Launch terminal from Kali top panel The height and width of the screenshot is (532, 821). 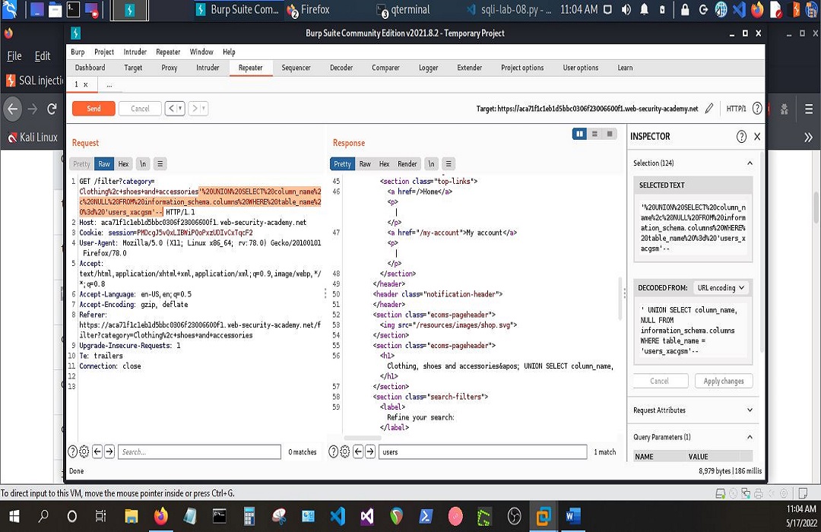click(x=73, y=9)
